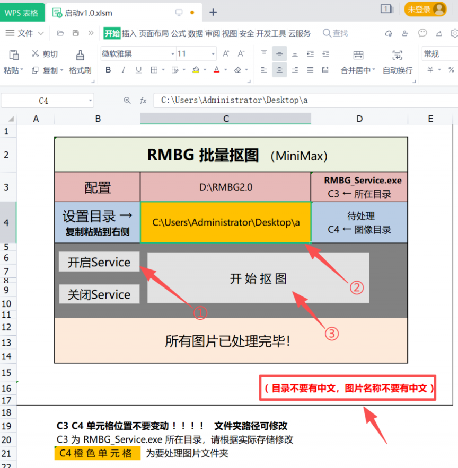Toggle horizontal center alignment
This screenshot has height=468, width=458.
279,70
